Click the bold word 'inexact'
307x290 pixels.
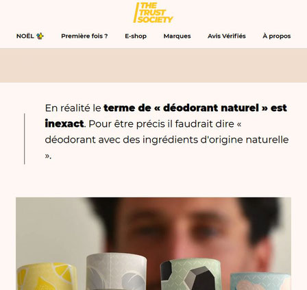(x=64, y=123)
